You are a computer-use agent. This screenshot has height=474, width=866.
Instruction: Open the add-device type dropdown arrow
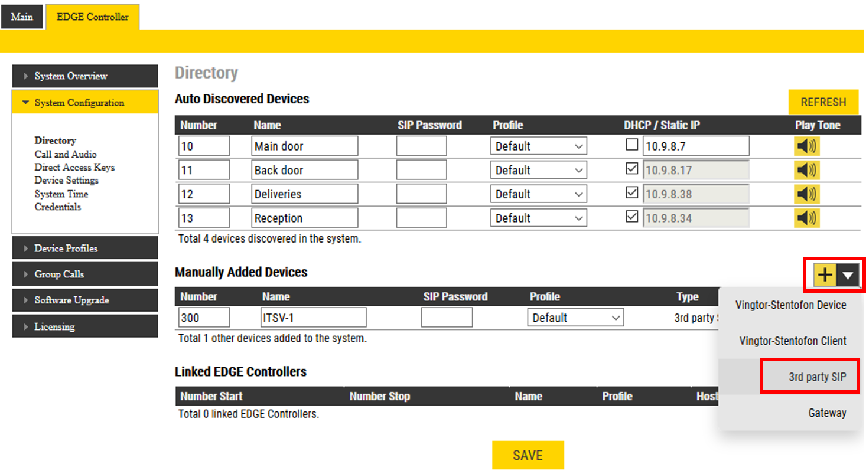848,274
